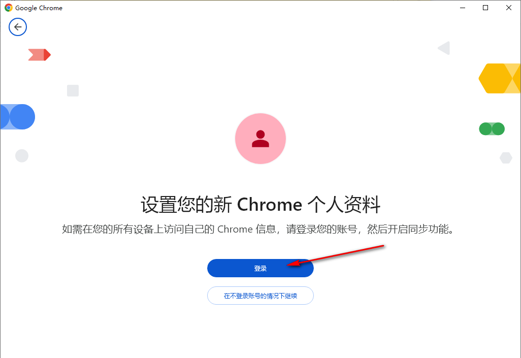The width and height of the screenshot is (521, 358).
Task: Click the sync description text under heading
Action: pyautogui.click(x=258, y=229)
